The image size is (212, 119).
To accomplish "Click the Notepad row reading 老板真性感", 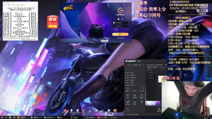I will click(20, 25).
